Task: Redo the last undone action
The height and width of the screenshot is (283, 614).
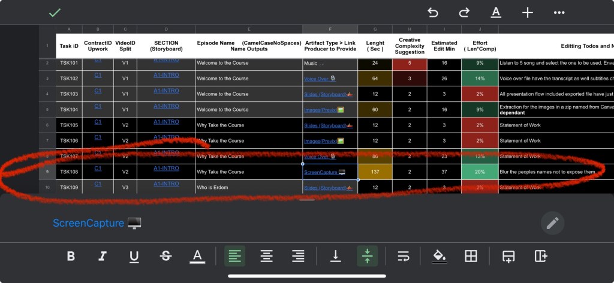Action: [x=464, y=13]
